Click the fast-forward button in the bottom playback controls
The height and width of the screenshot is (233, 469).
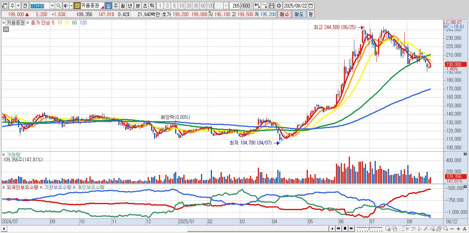click(x=351, y=228)
